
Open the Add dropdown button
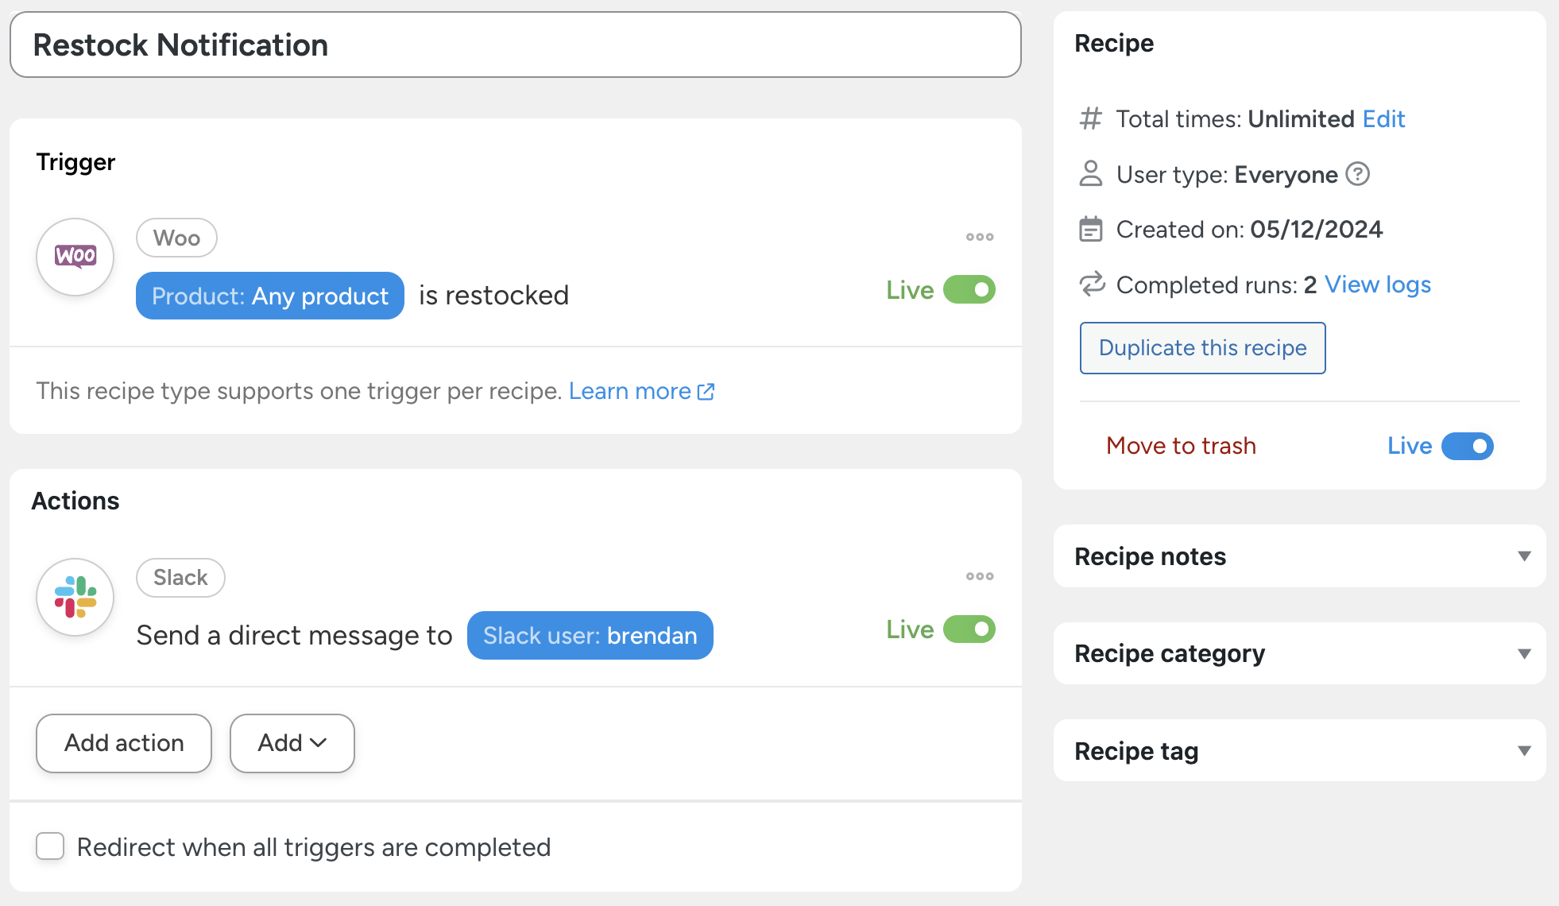(x=292, y=743)
